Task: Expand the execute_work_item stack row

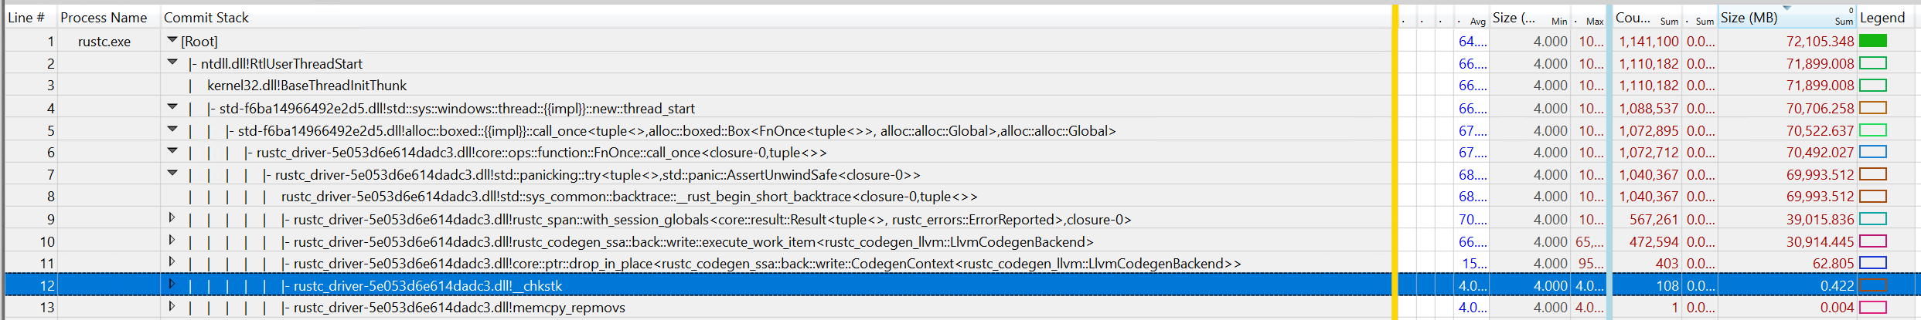Action: [172, 241]
